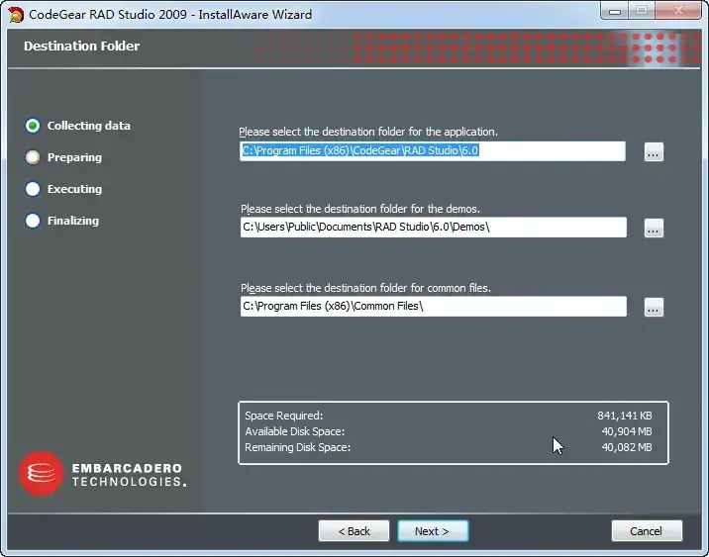The width and height of the screenshot is (709, 557).
Task: Click the Finalizing step indicator
Action: tap(33, 221)
